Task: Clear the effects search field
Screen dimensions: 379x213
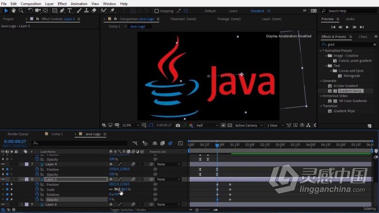Action: (375, 44)
